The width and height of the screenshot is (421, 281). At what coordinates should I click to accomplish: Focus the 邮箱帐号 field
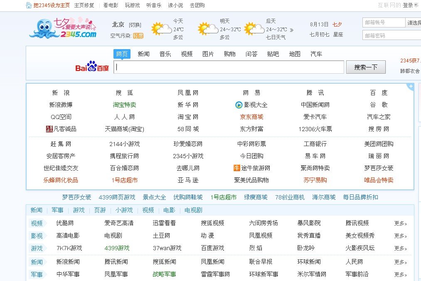[x=384, y=22]
